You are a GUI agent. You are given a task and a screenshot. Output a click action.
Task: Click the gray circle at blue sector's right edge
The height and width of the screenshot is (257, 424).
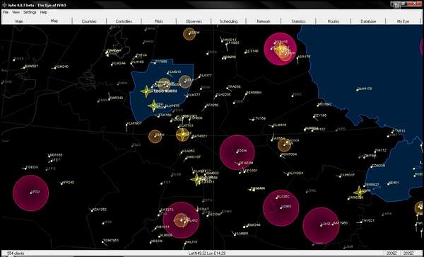click(185, 82)
